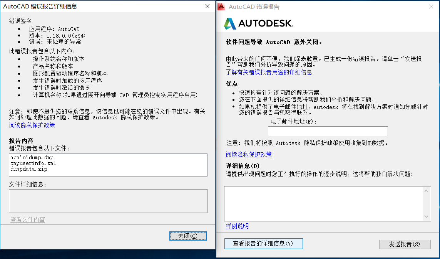Click the 文件详细信息 text box
Image resolution: width=440 pixels, height=259 pixels.
coord(108,201)
